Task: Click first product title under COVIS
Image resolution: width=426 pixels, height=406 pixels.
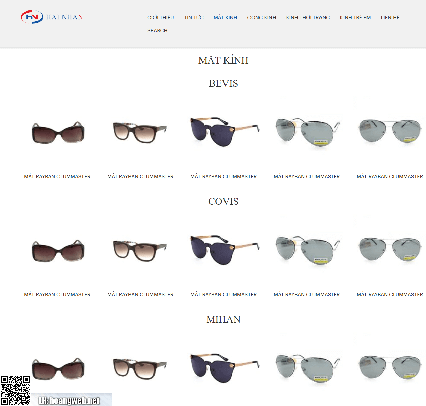Action: click(57, 294)
